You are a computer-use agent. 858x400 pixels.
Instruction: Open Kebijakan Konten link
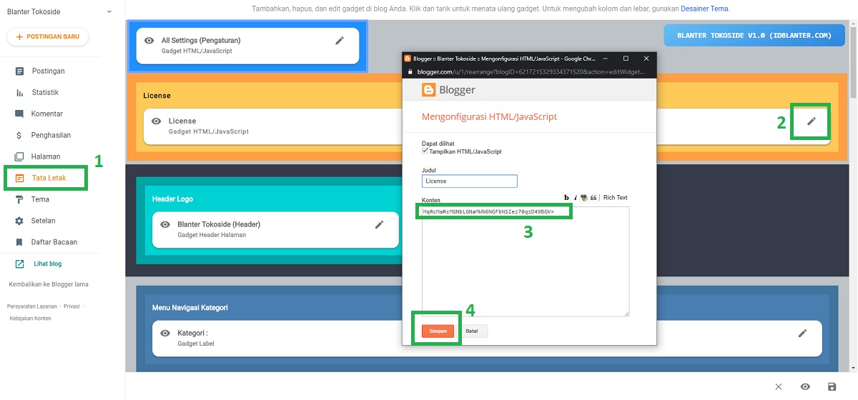tap(30, 319)
